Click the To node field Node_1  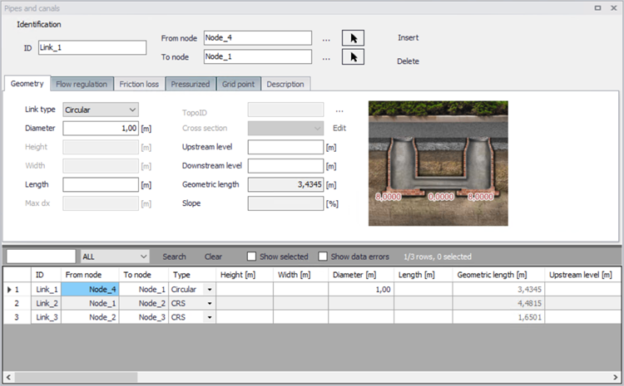[257, 56]
